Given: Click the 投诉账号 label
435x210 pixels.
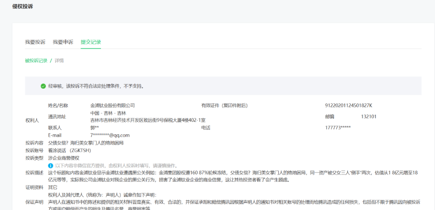Looking at the screenshot, I should tap(34, 150).
